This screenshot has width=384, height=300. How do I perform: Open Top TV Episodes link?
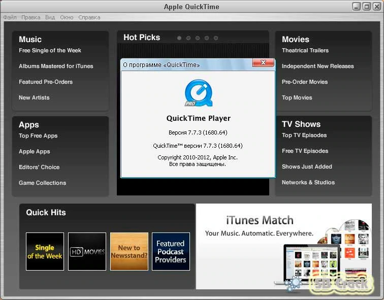pyautogui.click(x=304, y=135)
